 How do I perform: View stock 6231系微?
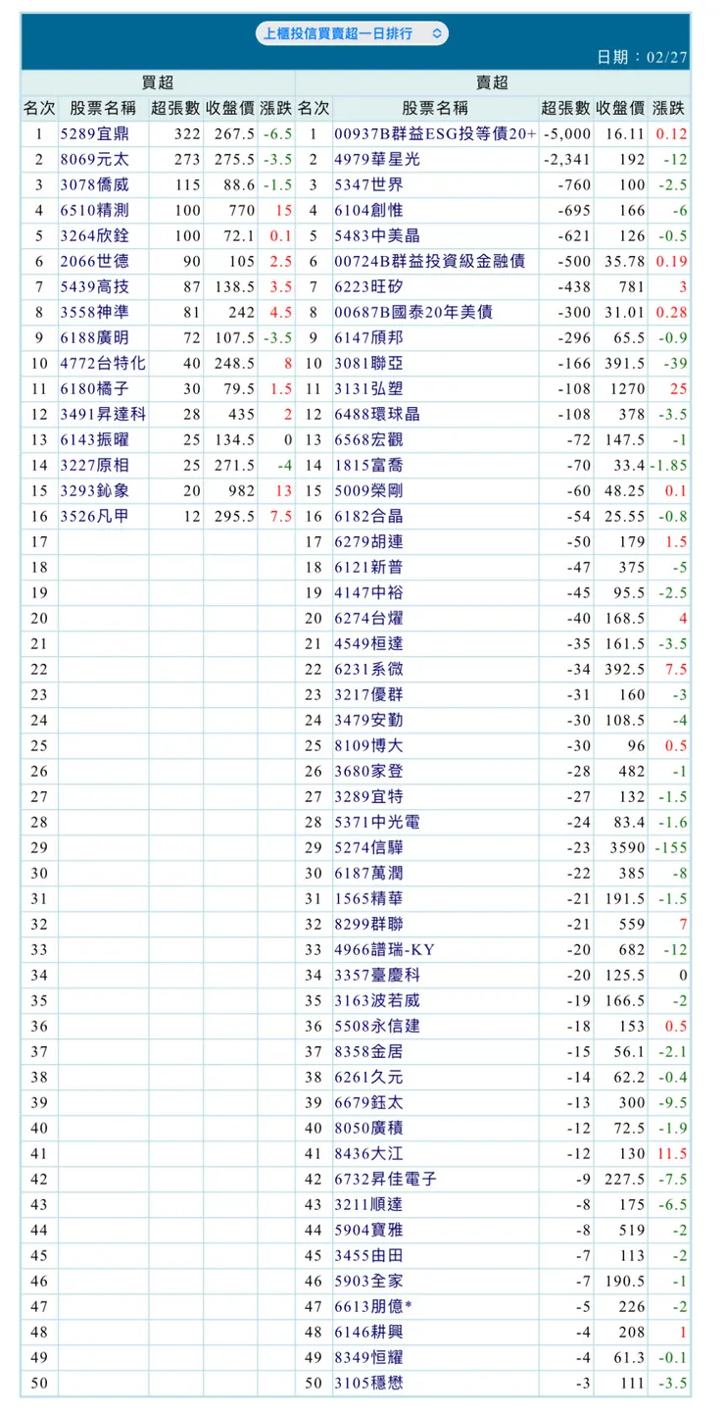(368, 669)
